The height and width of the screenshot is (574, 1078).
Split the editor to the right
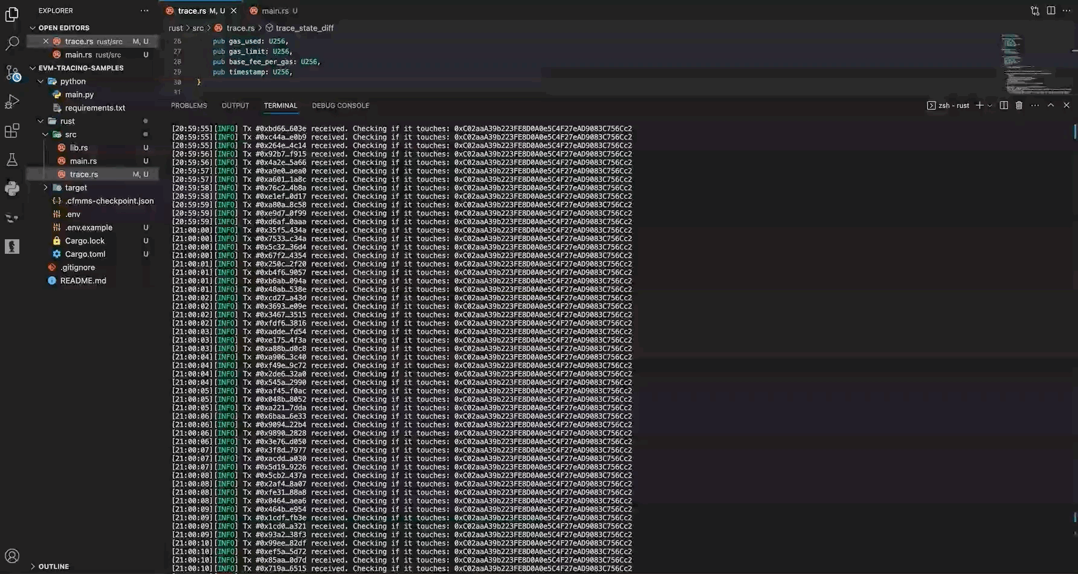[1051, 11]
